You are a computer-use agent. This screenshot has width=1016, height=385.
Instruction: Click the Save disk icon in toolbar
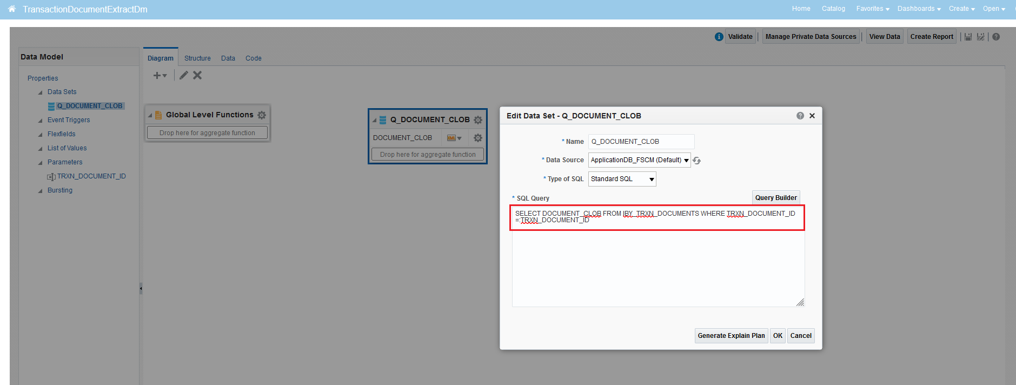(968, 37)
